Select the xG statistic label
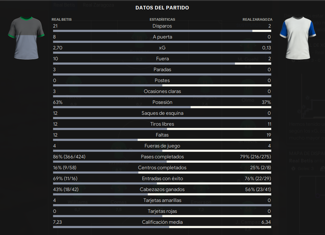The width and height of the screenshot is (325, 235). pos(162,48)
